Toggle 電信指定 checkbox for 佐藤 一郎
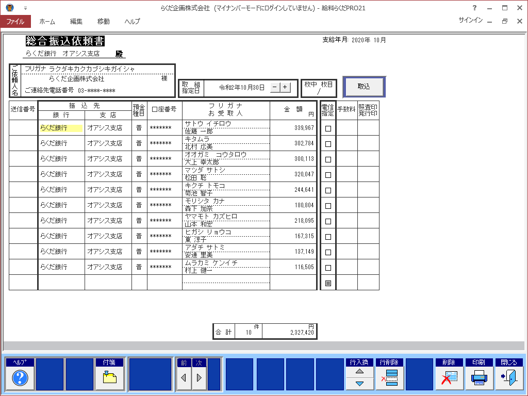 click(328, 128)
